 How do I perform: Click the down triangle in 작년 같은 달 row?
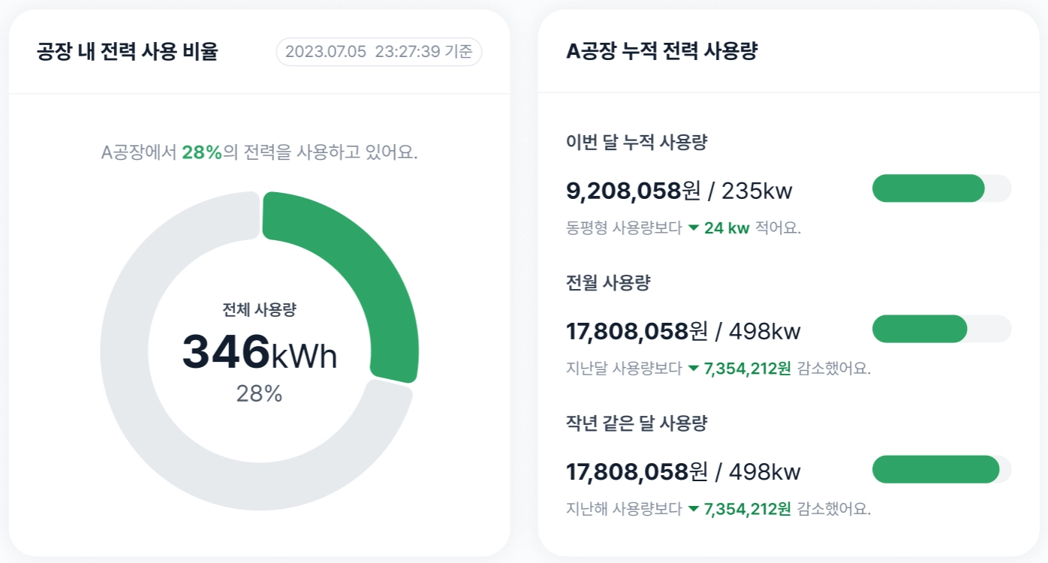coord(694,509)
